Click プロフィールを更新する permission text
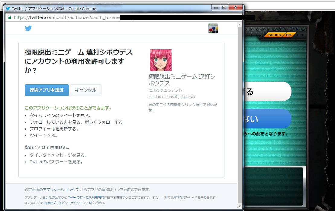335x211 pixels. coord(54,129)
